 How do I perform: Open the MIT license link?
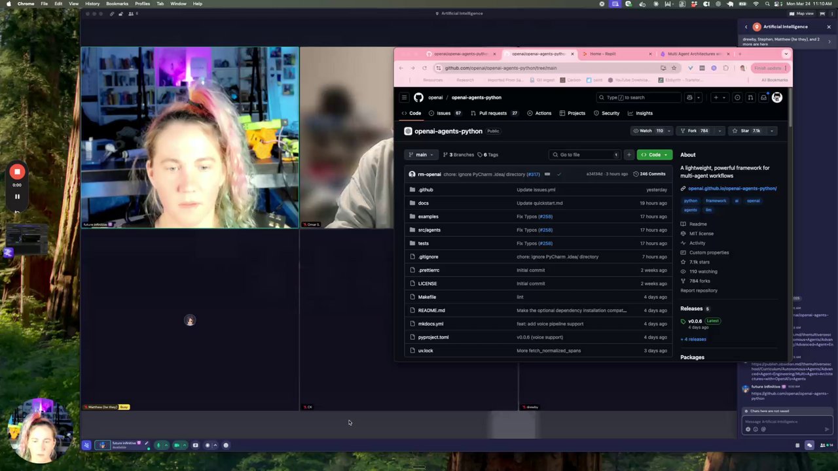pos(701,234)
